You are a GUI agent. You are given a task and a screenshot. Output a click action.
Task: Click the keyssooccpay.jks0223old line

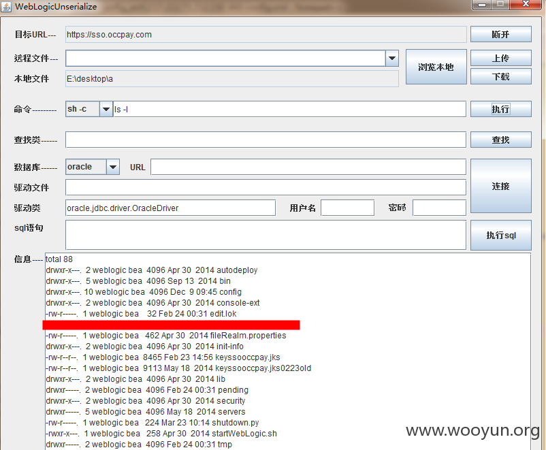[178, 368]
